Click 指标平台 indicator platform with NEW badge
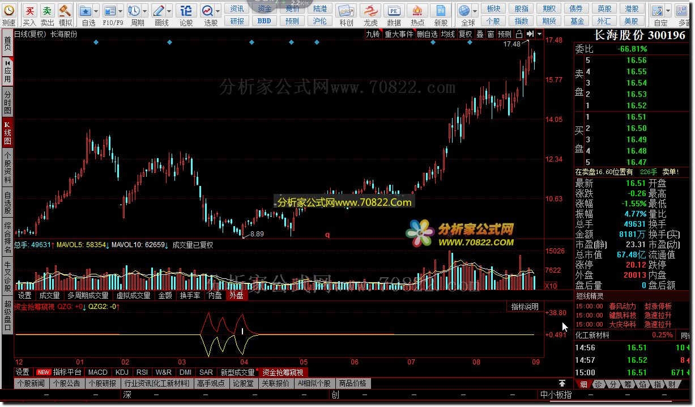This screenshot has width=695, height=407. point(59,372)
